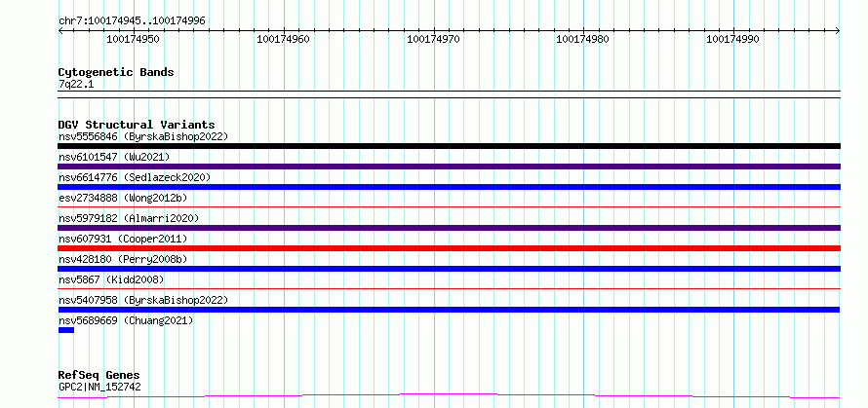This screenshot has width=868, height=408.
Task: Click the magenta GPC2 gene line
Action: pos(449,395)
